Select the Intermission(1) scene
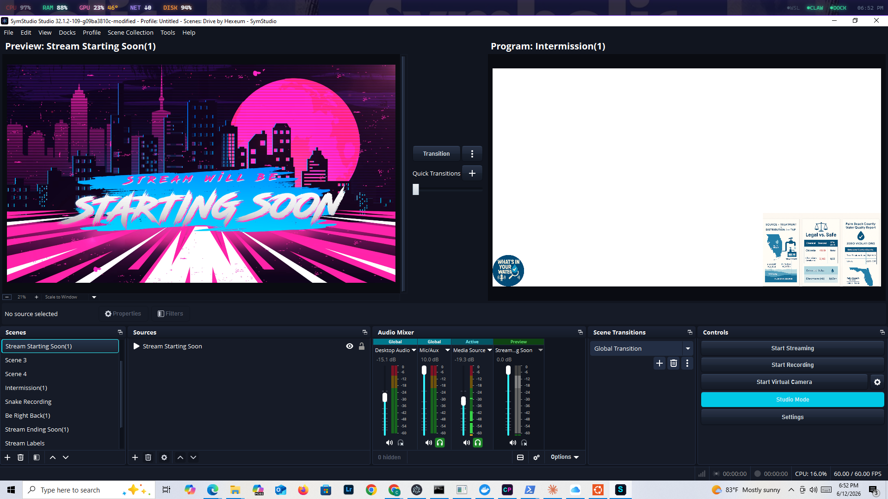This screenshot has height=499, width=888. (60, 388)
